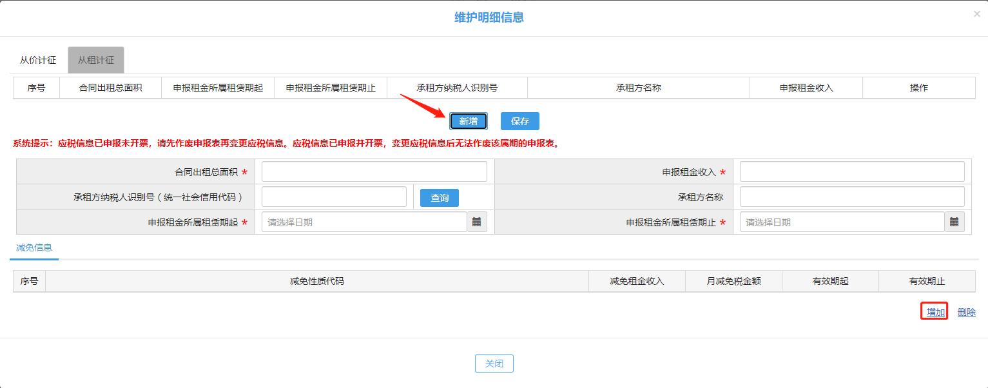Image resolution: width=988 pixels, height=388 pixels.
Task: Click the 申报租金所属租赁期起 column header
Action: [x=218, y=88]
